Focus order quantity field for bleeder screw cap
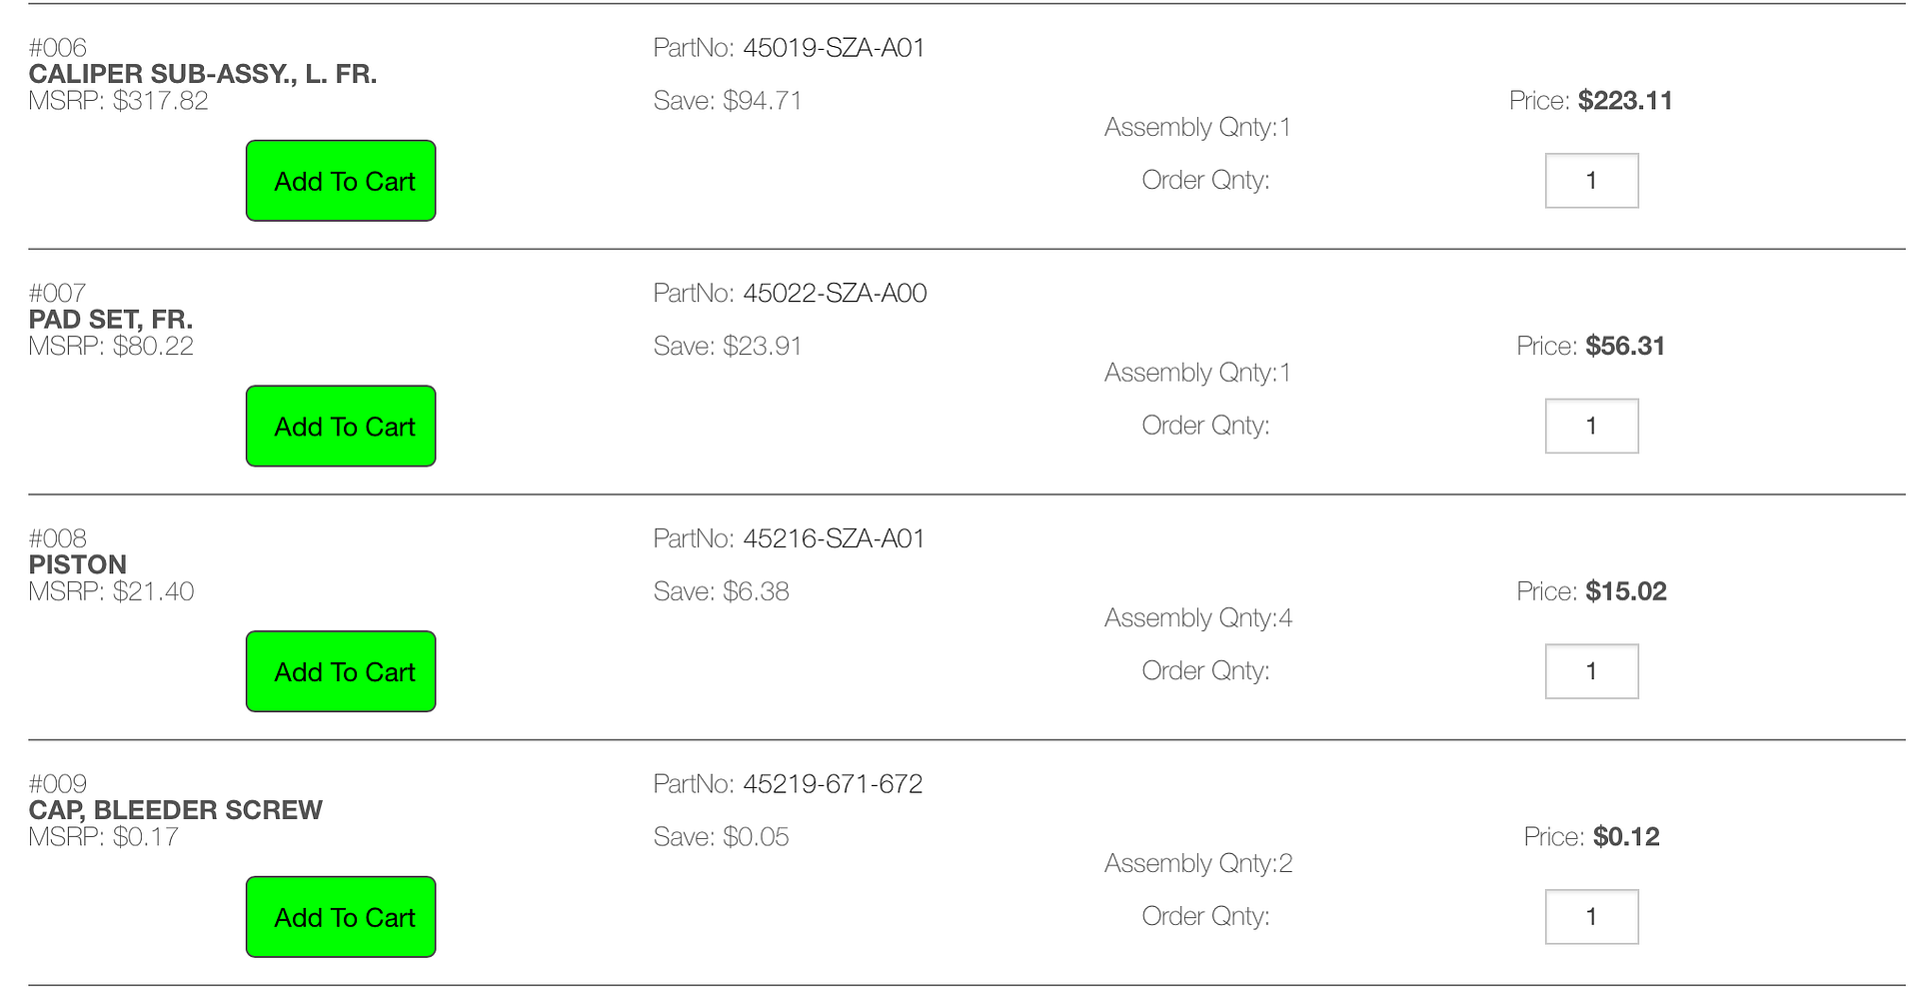The height and width of the screenshot is (987, 1919). pyautogui.click(x=1591, y=917)
